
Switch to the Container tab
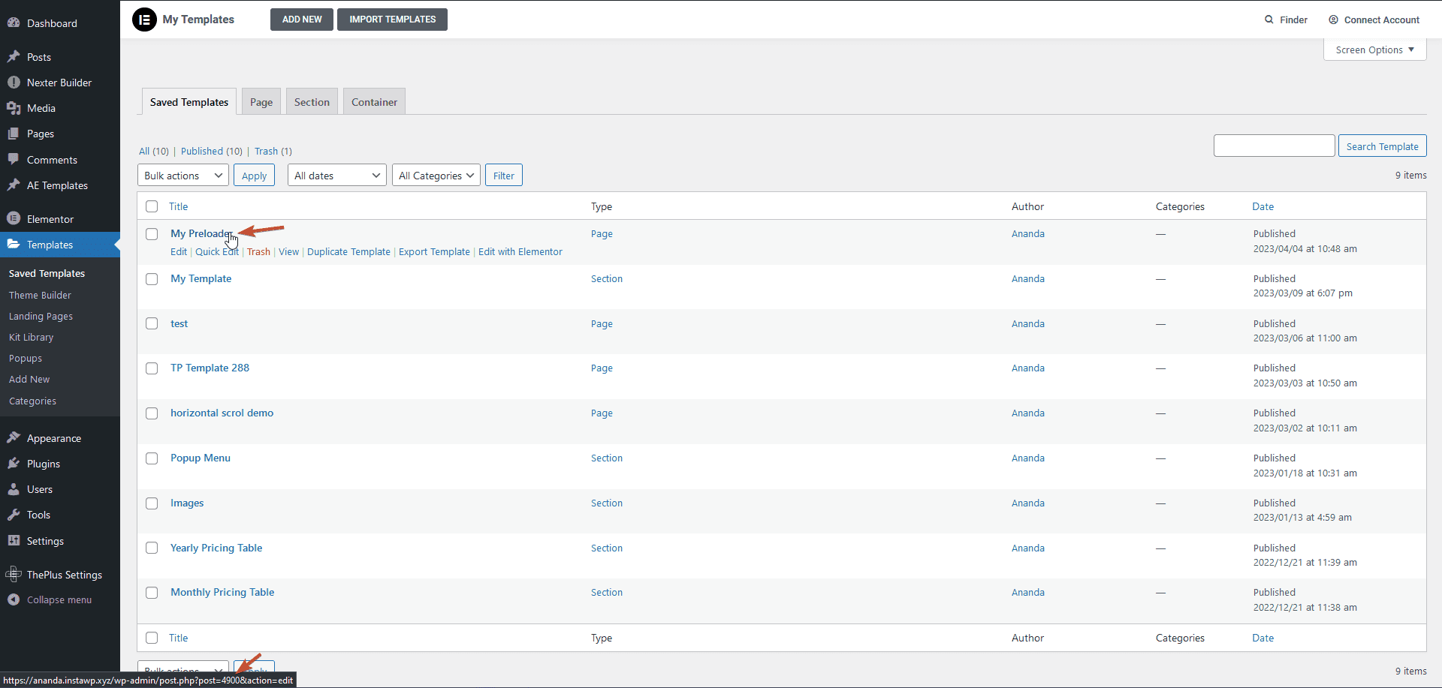(373, 101)
